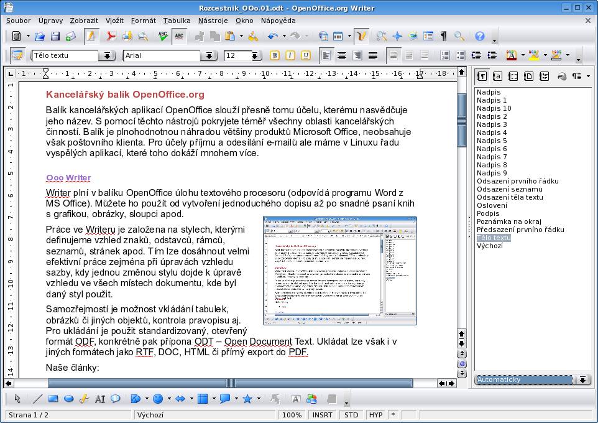Image resolution: width=598 pixels, height=423 pixels.
Task: Toggle underline formatting
Action: [306, 56]
